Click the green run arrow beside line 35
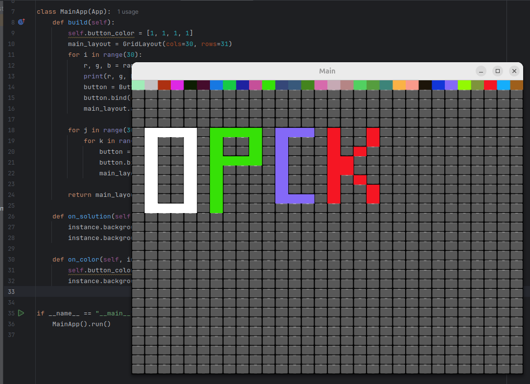The image size is (530, 384). click(21, 313)
